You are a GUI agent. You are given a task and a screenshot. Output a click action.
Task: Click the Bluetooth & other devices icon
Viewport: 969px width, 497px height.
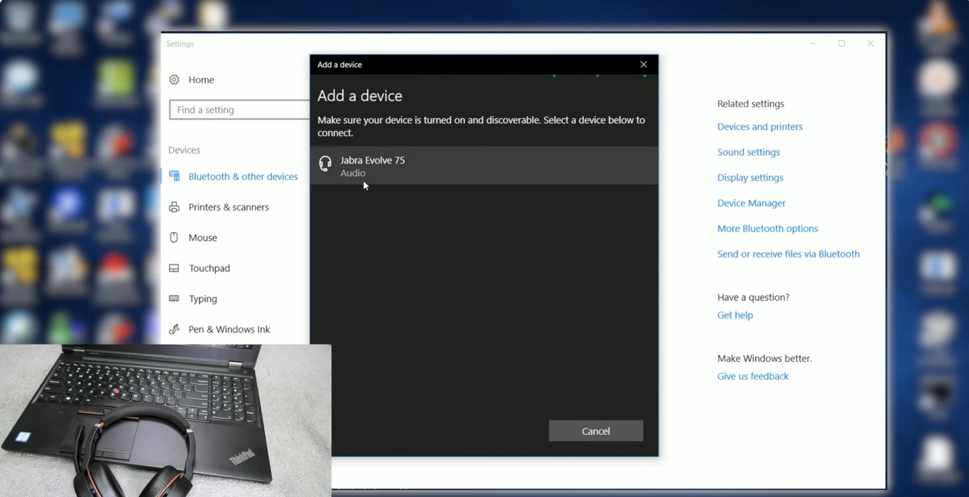click(x=174, y=176)
